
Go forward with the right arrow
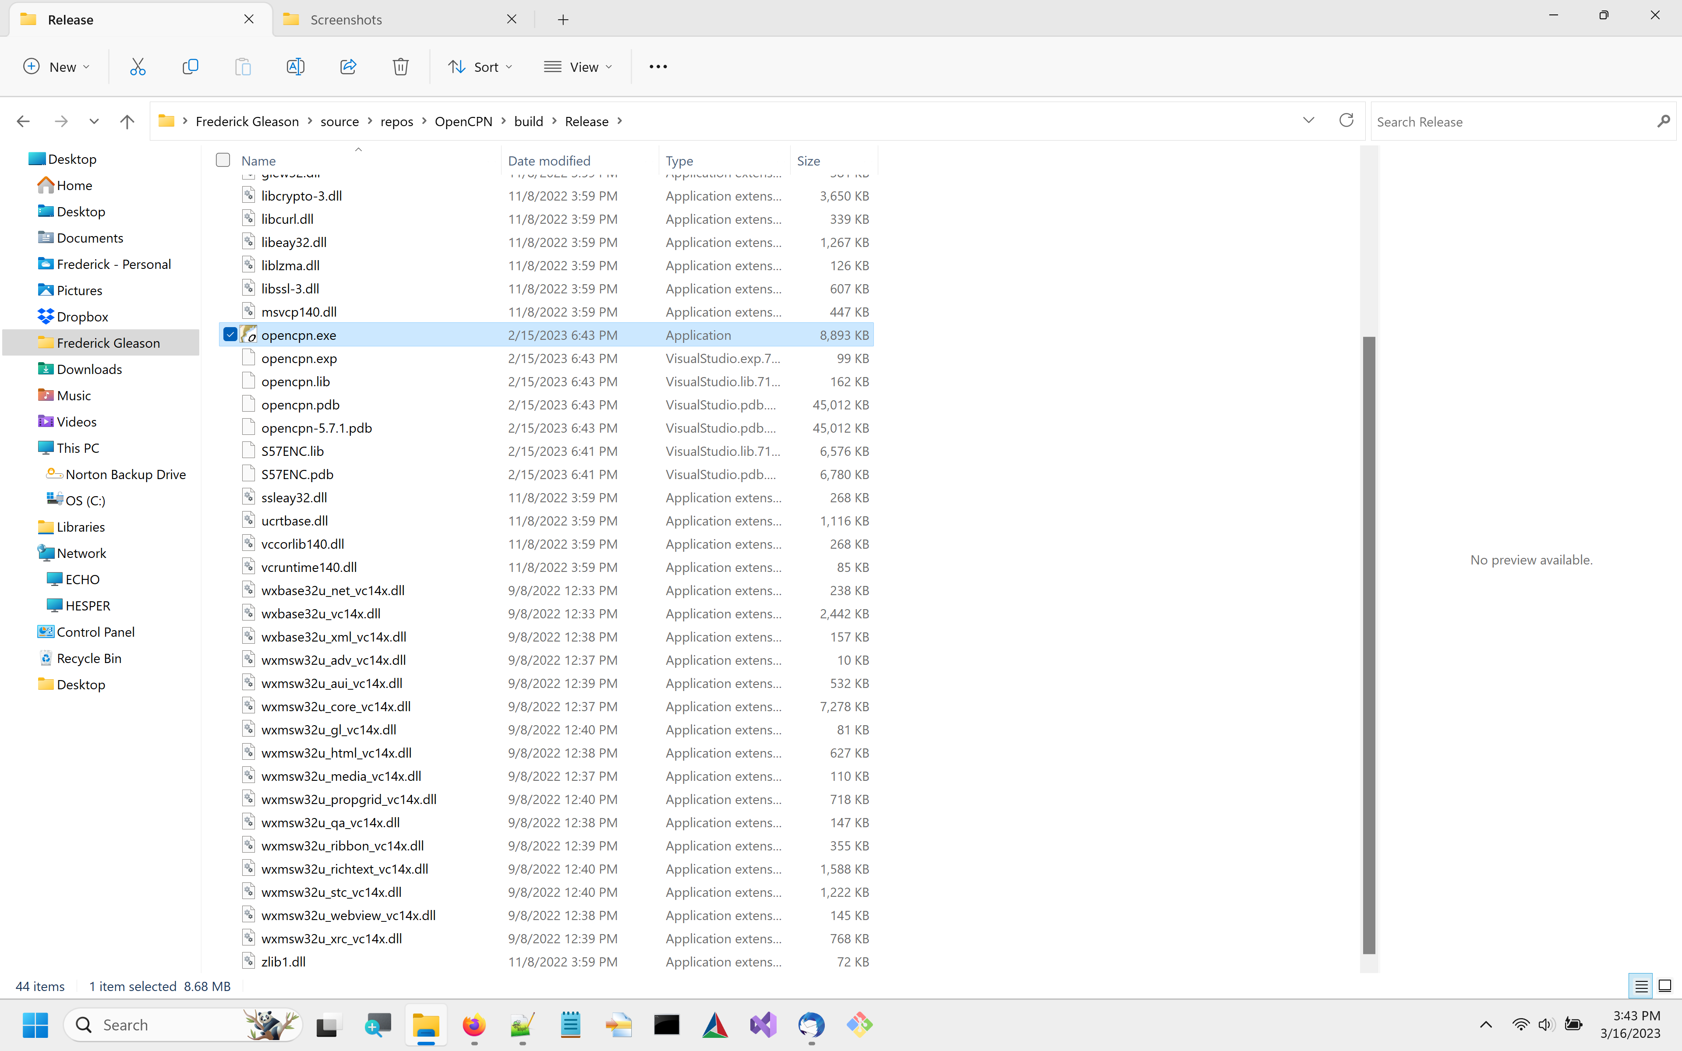61,122
